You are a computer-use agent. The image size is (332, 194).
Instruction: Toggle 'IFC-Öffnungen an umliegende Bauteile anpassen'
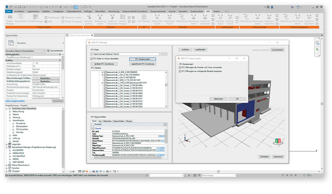[180, 72]
